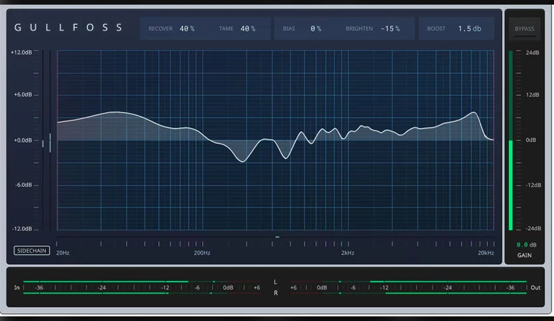
Task: Click the +0.0dB scale label
Action: 23,141
